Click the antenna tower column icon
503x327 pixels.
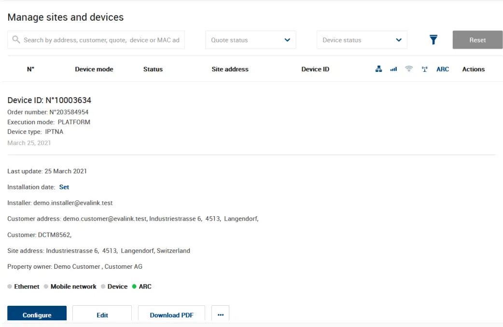(424, 69)
